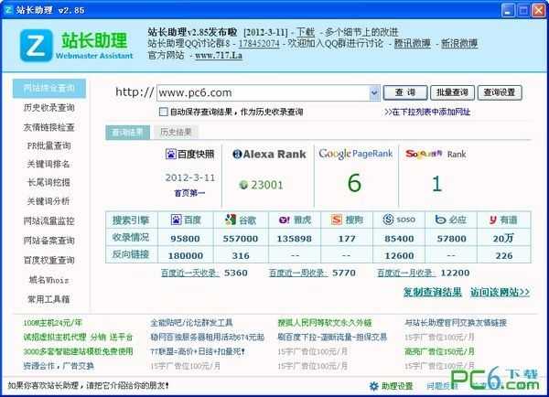
Task: Click the 下载 link in header
Action: (306, 32)
